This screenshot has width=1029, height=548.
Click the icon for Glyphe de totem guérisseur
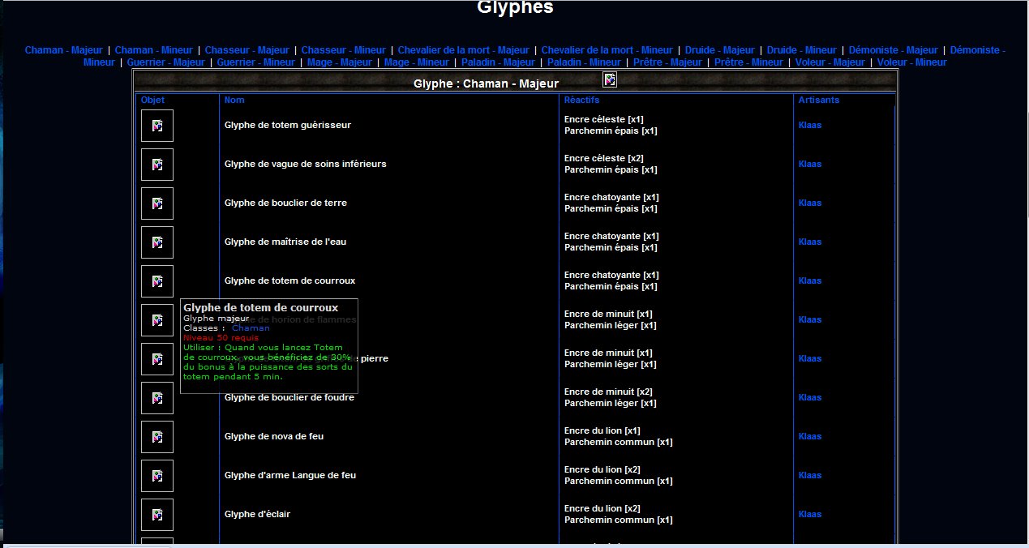(156, 126)
